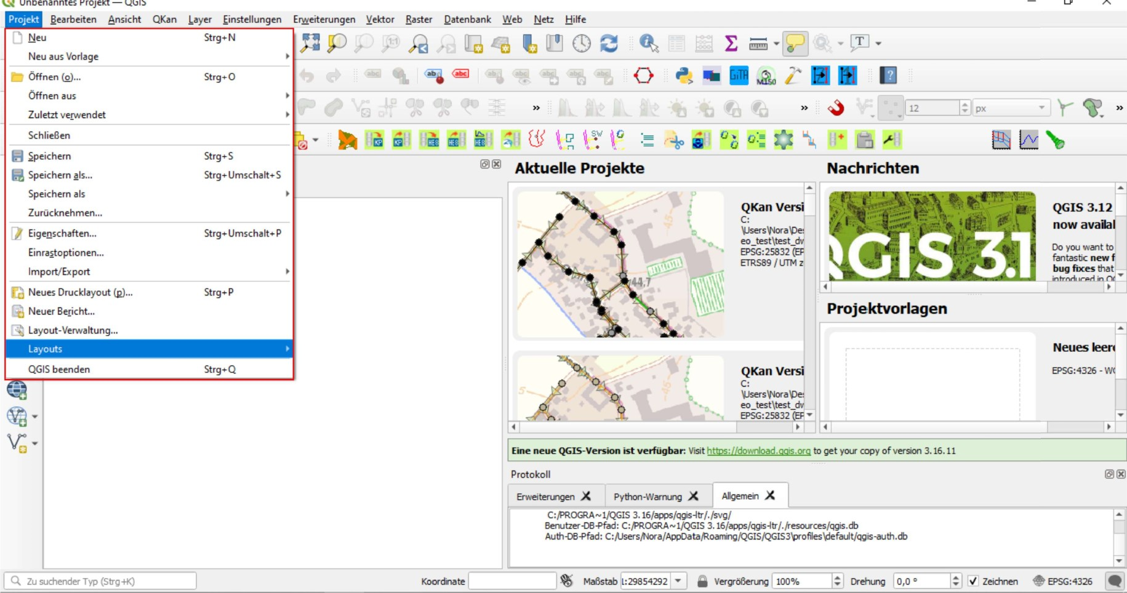
Task: Open the download.qgis.org link
Action: coord(758,451)
